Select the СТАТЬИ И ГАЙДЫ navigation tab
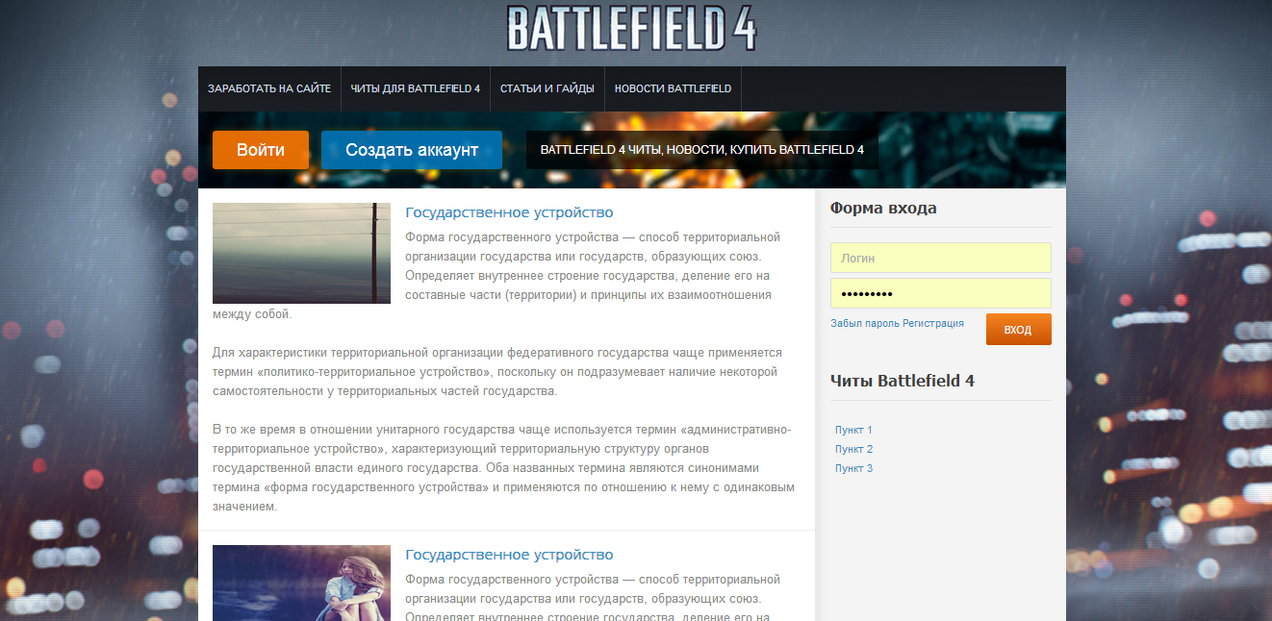The height and width of the screenshot is (621, 1272). tap(547, 87)
